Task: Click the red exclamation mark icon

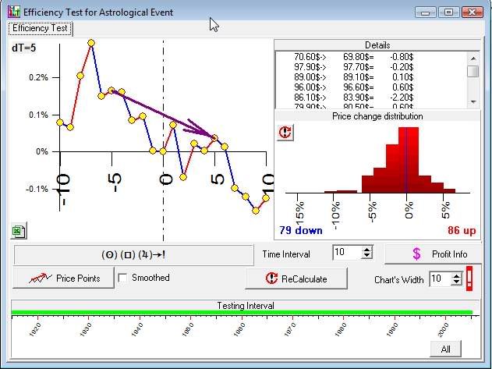Action: [x=469, y=279]
